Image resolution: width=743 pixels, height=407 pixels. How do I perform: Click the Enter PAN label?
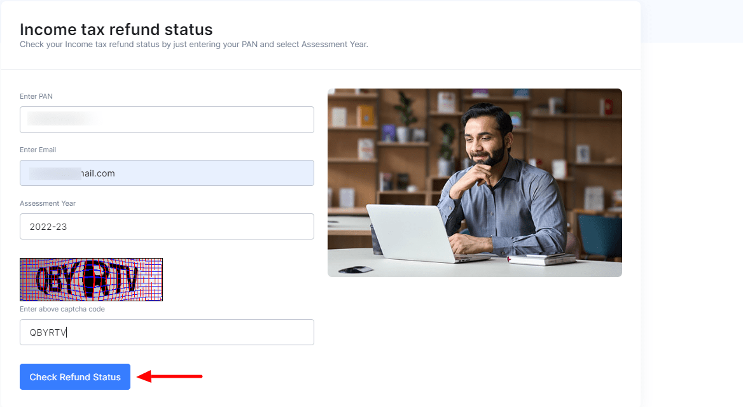click(x=34, y=96)
